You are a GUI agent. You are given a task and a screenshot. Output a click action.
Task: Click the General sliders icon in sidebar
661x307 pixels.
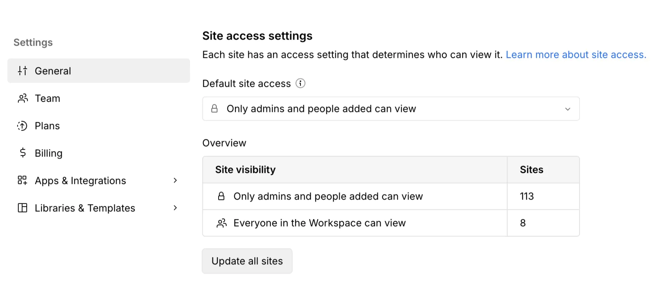coord(22,71)
